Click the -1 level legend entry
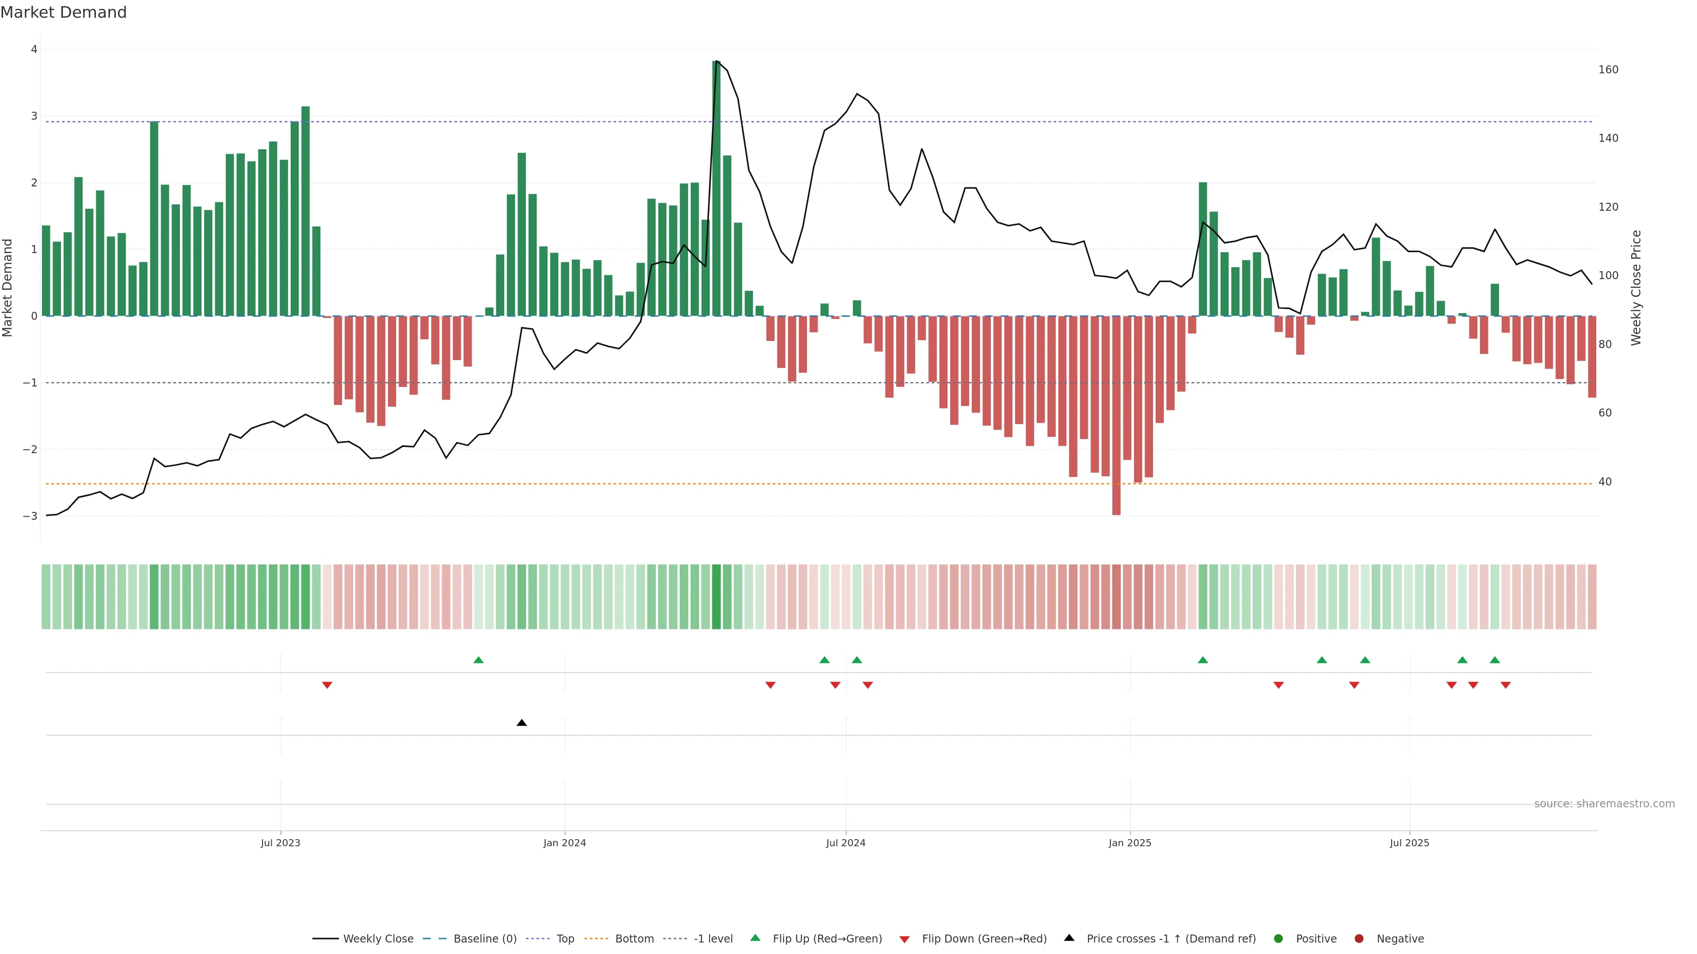This screenshot has width=1697, height=954. pos(713,939)
